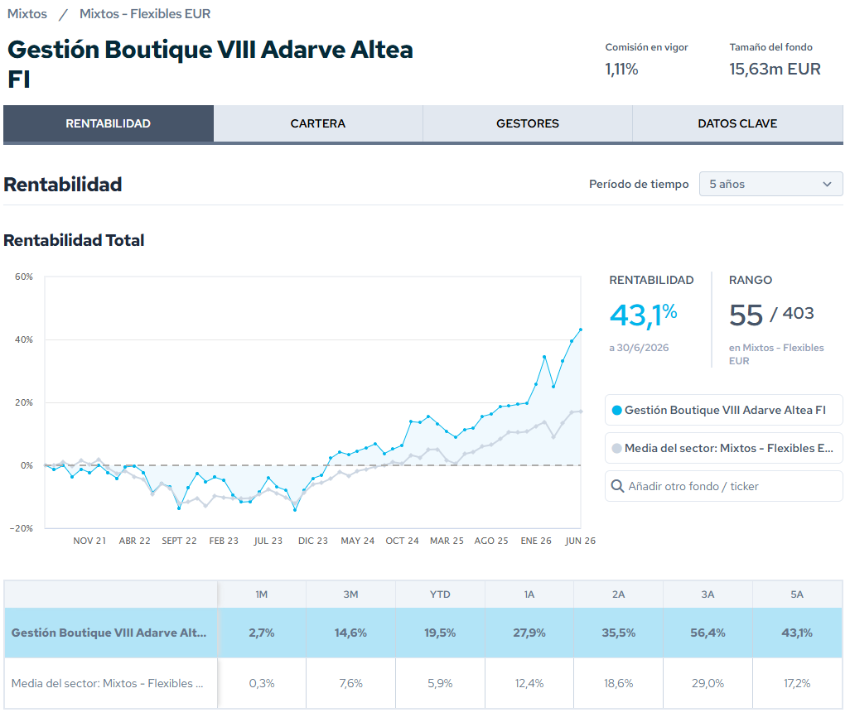Click the DIC 23 axis label
Image resolution: width=850 pixels, height=722 pixels.
(313, 541)
